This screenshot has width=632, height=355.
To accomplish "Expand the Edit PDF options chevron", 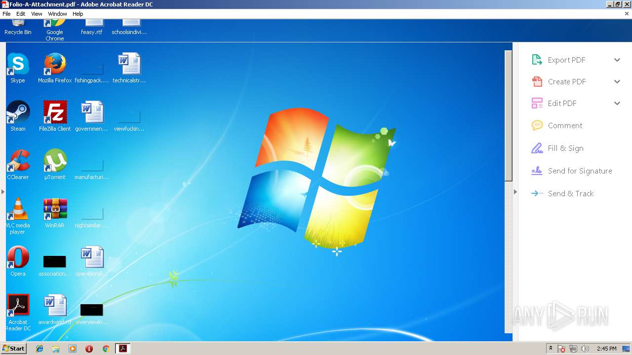I will pos(617,103).
